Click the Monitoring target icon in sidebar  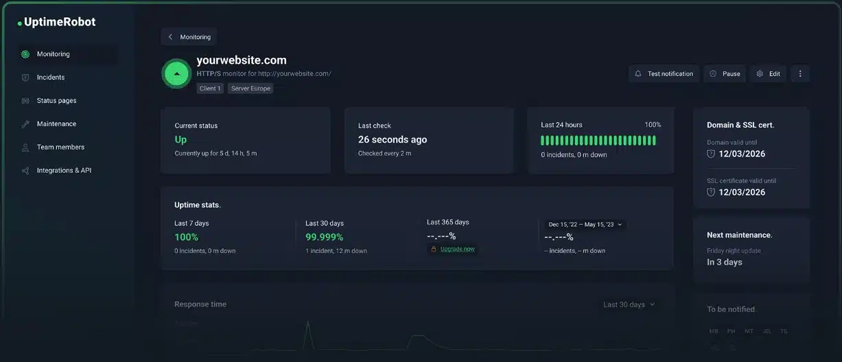pyautogui.click(x=25, y=54)
